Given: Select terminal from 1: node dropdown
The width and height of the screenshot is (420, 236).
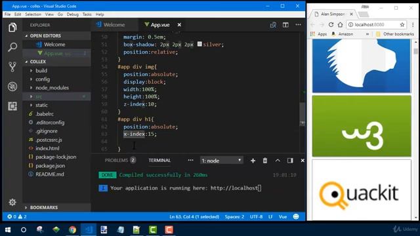Looking at the screenshot, I should pyautogui.click(x=222, y=161).
